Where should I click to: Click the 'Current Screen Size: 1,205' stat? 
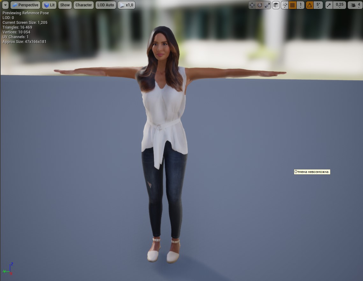(25, 22)
